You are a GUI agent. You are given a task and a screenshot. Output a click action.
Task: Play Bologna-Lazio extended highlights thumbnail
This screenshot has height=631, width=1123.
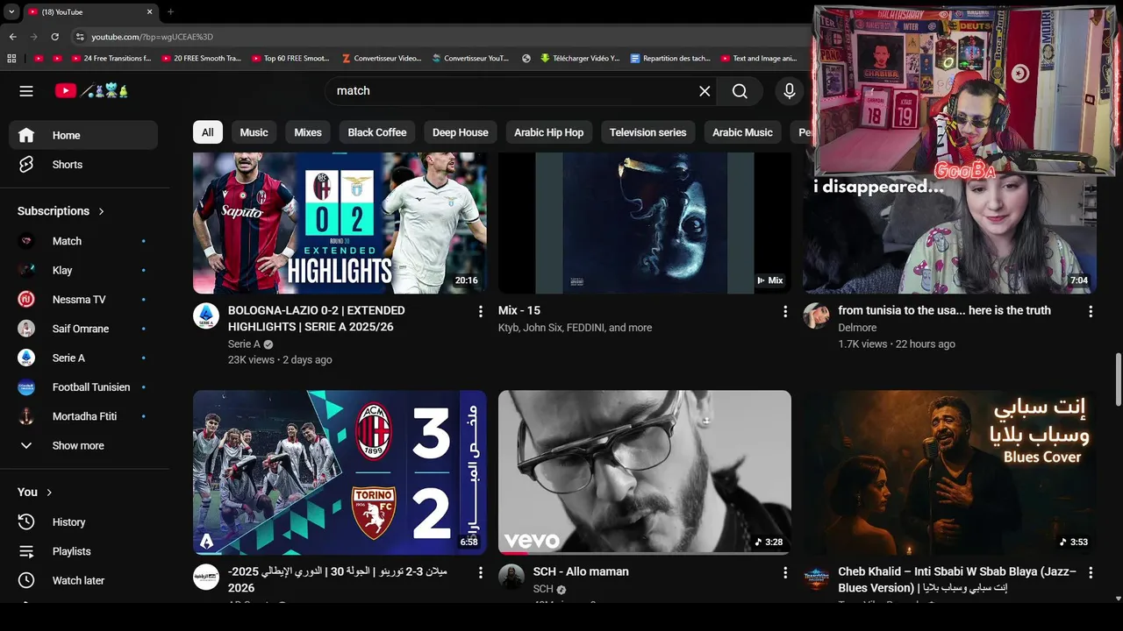pos(340,223)
